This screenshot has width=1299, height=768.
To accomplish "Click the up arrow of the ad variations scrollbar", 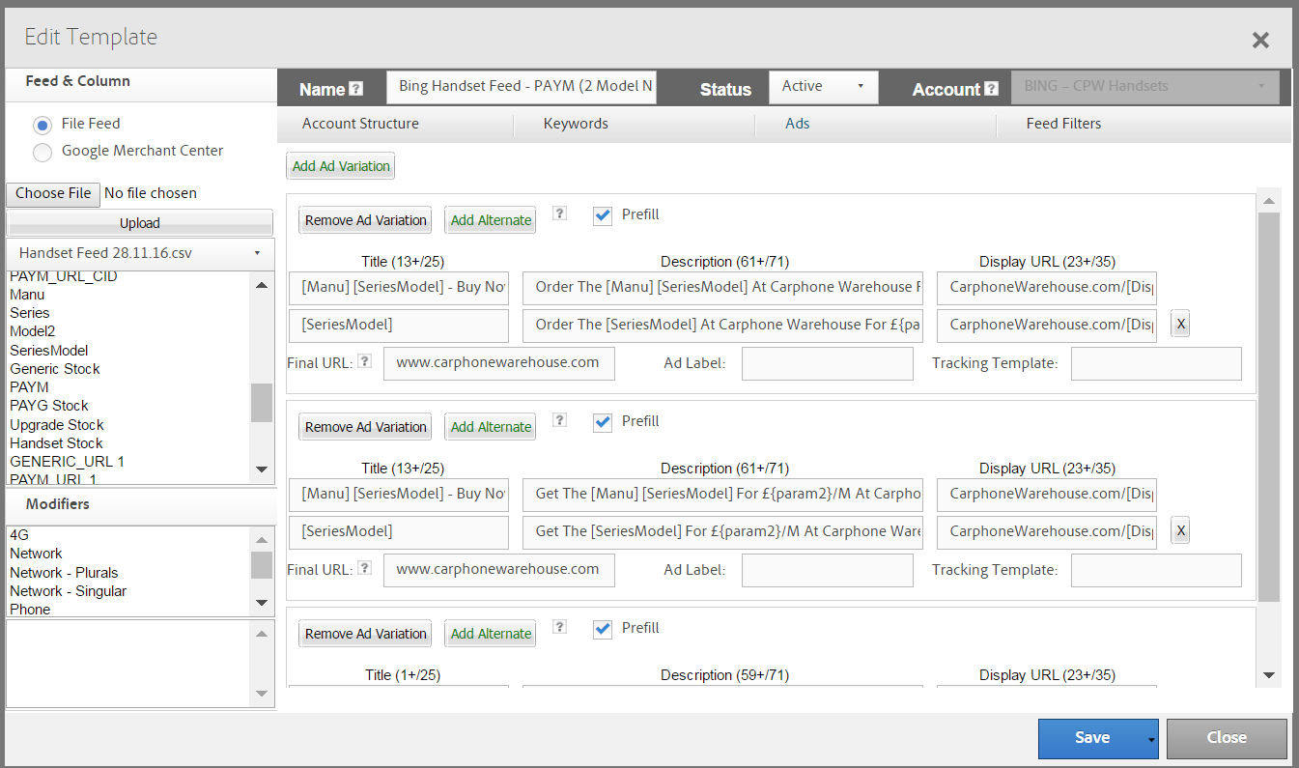I will tap(1269, 201).
